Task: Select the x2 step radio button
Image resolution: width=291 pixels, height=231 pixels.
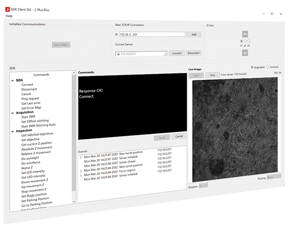Action: (245, 41)
